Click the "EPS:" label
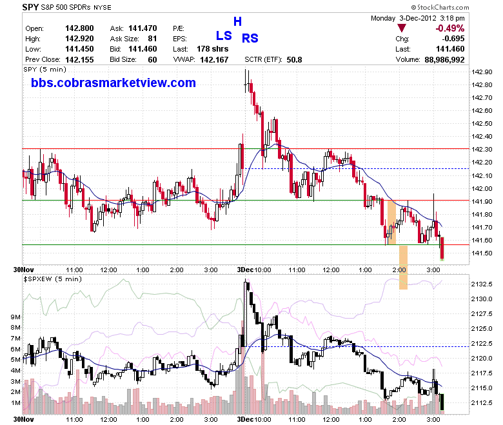 180,39
